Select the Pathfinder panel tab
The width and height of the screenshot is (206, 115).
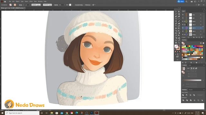[184, 90]
